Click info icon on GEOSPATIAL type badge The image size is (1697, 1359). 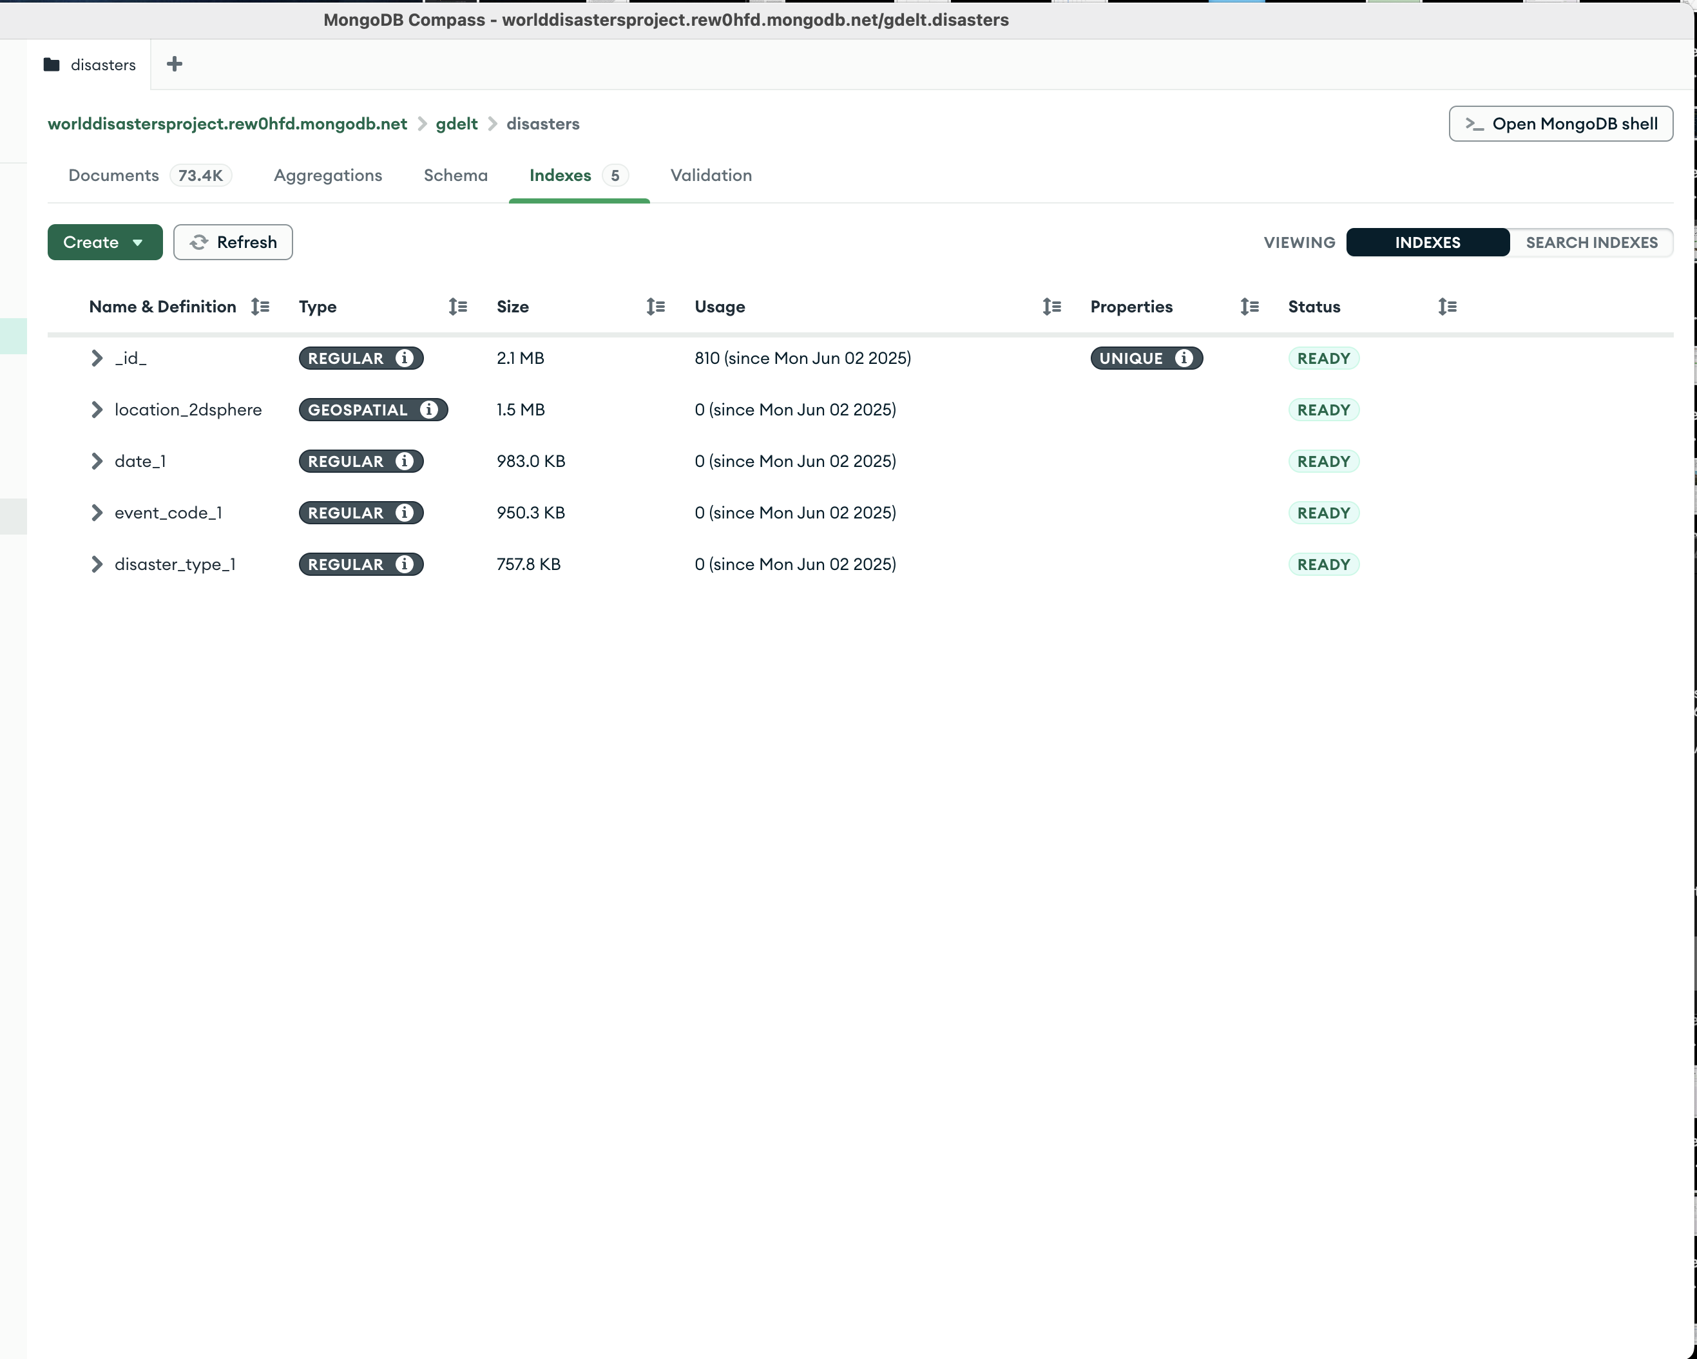[x=429, y=409]
